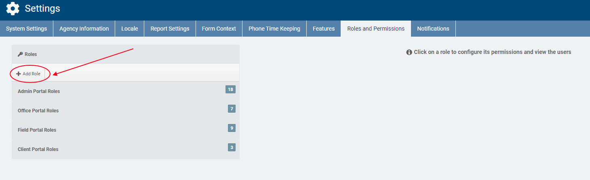Click the 18 count badge for Admin roles
The width and height of the screenshot is (590, 180).
pos(230,89)
